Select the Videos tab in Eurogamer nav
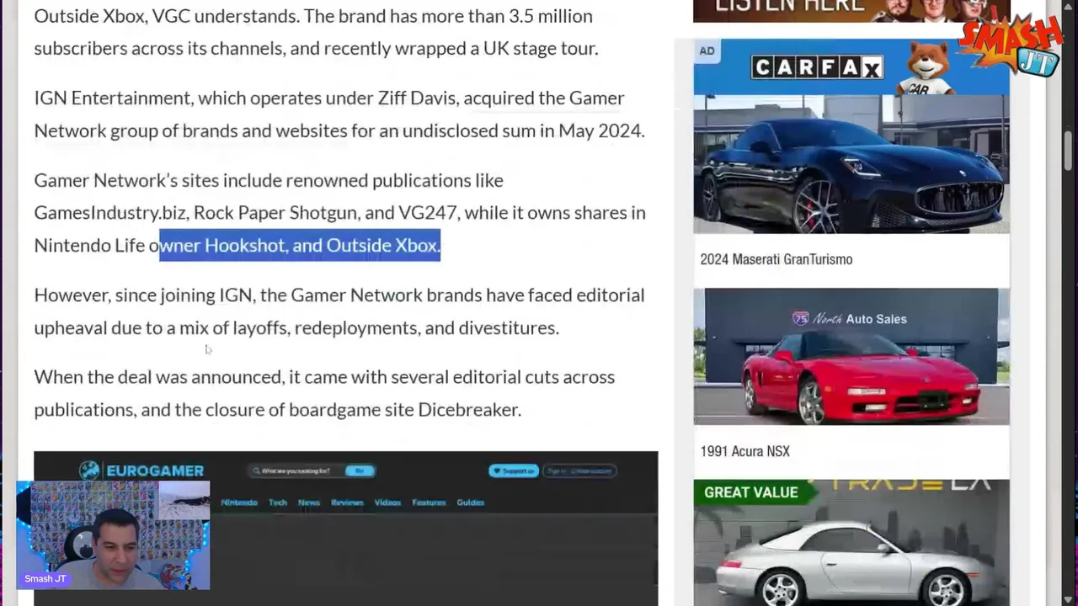 387,502
